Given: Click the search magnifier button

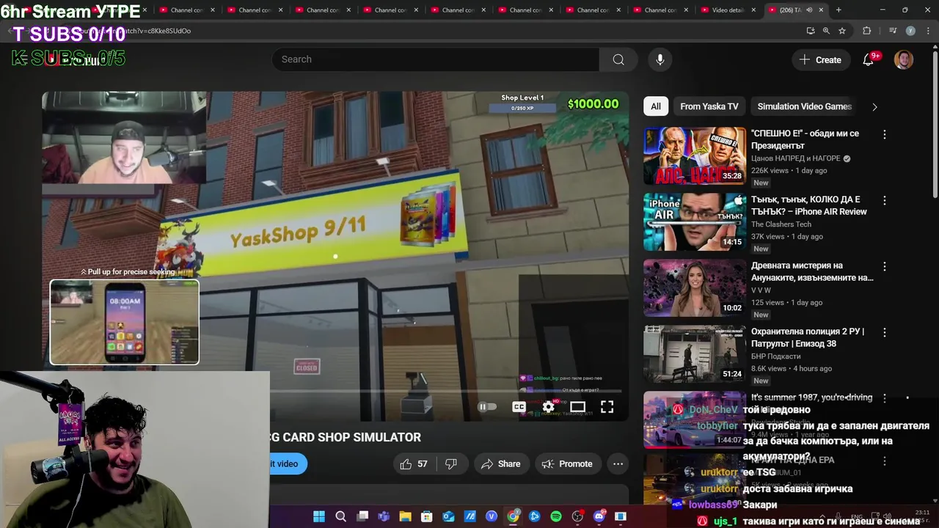Looking at the screenshot, I should point(618,59).
